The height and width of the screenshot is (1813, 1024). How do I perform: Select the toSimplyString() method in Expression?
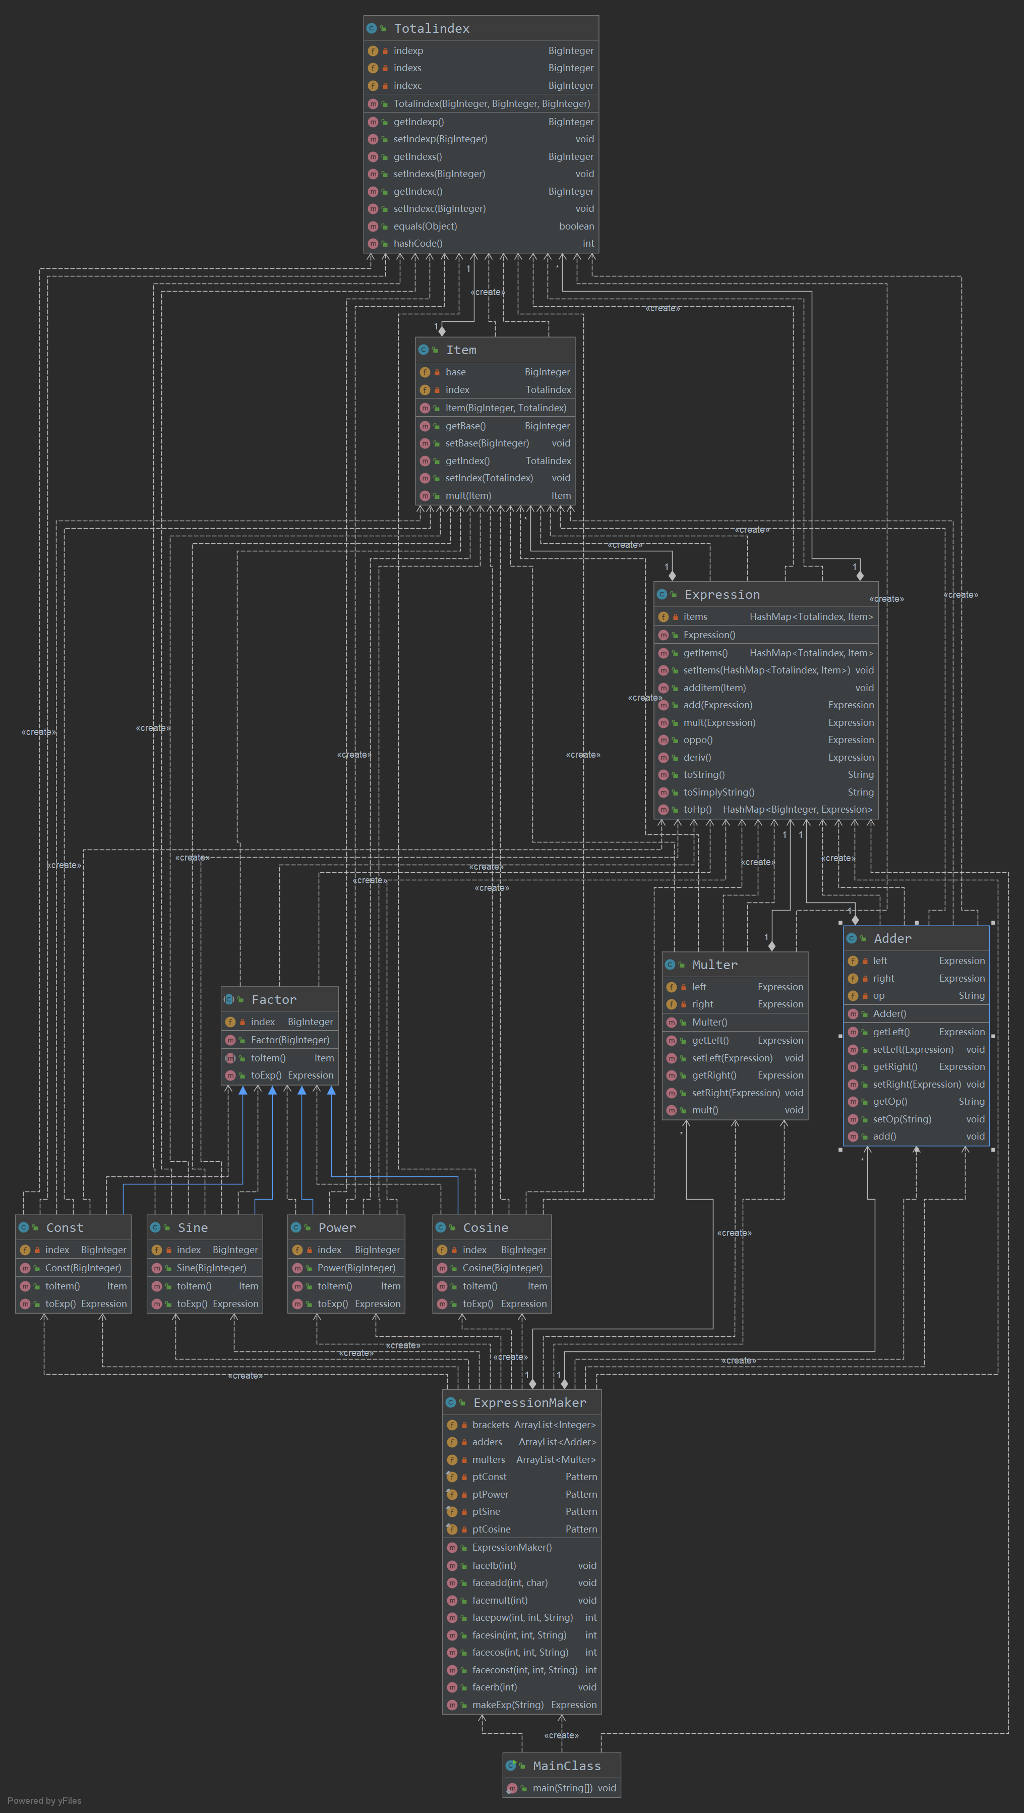[x=719, y=792]
